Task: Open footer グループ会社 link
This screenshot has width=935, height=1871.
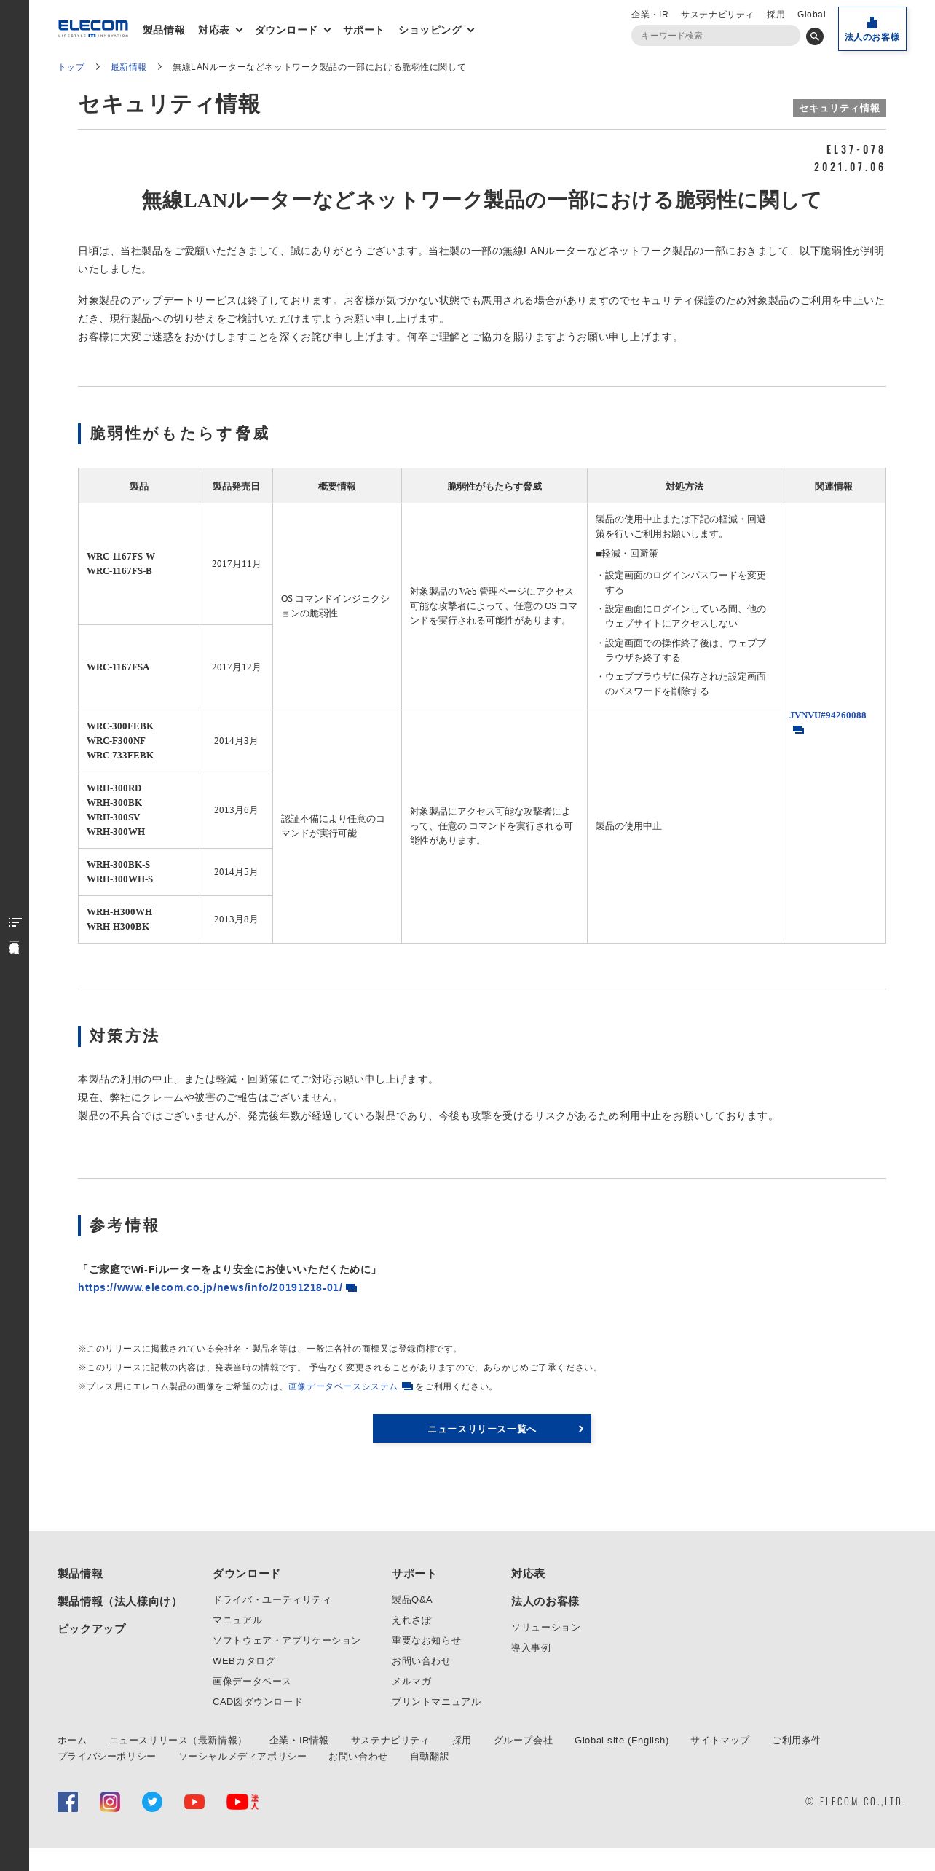Action: (523, 1740)
